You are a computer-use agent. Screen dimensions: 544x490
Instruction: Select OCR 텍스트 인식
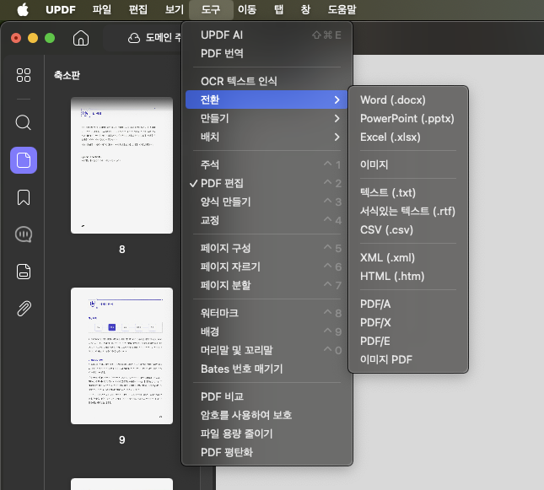click(x=267, y=81)
